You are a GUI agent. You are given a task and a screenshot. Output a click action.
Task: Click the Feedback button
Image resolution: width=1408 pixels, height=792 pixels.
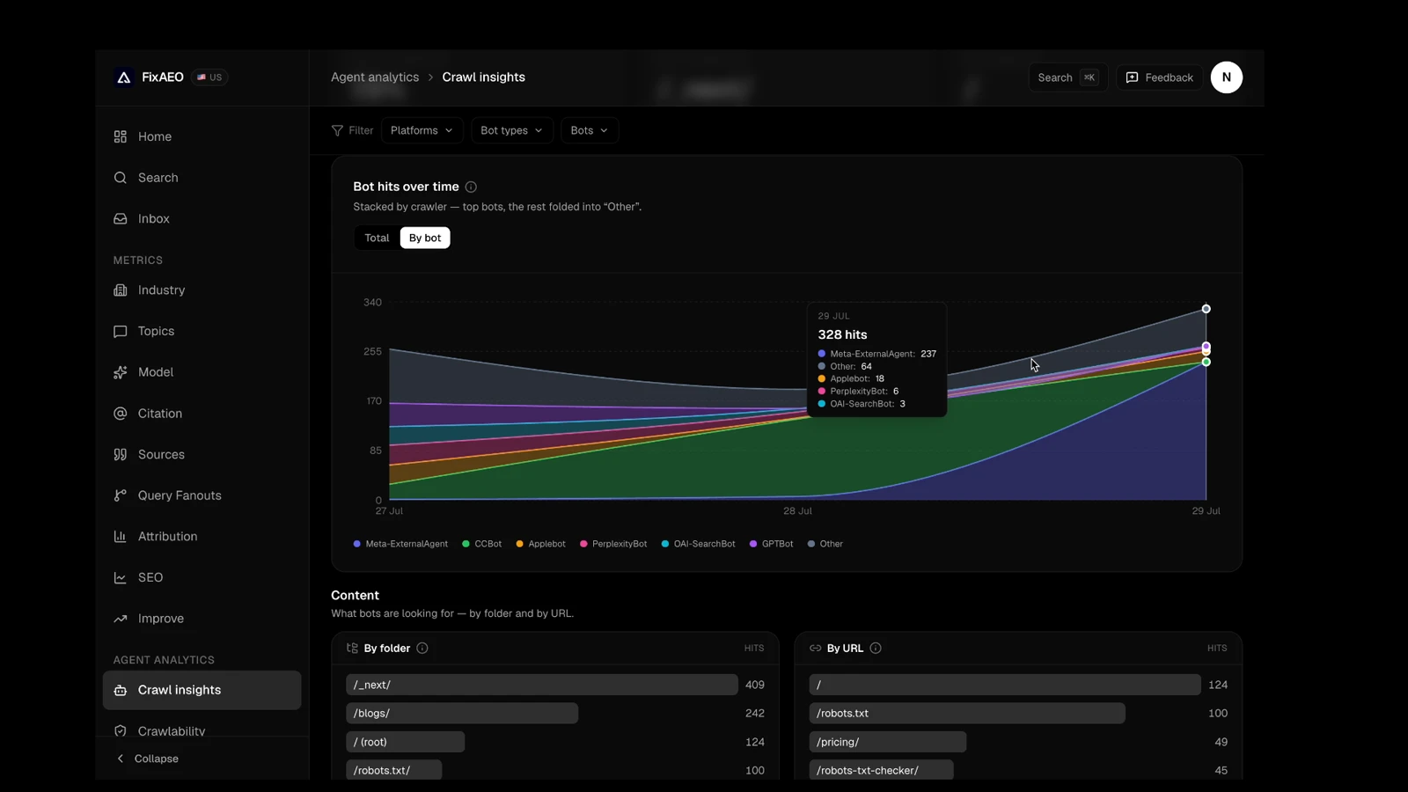[x=1159, y=77]
